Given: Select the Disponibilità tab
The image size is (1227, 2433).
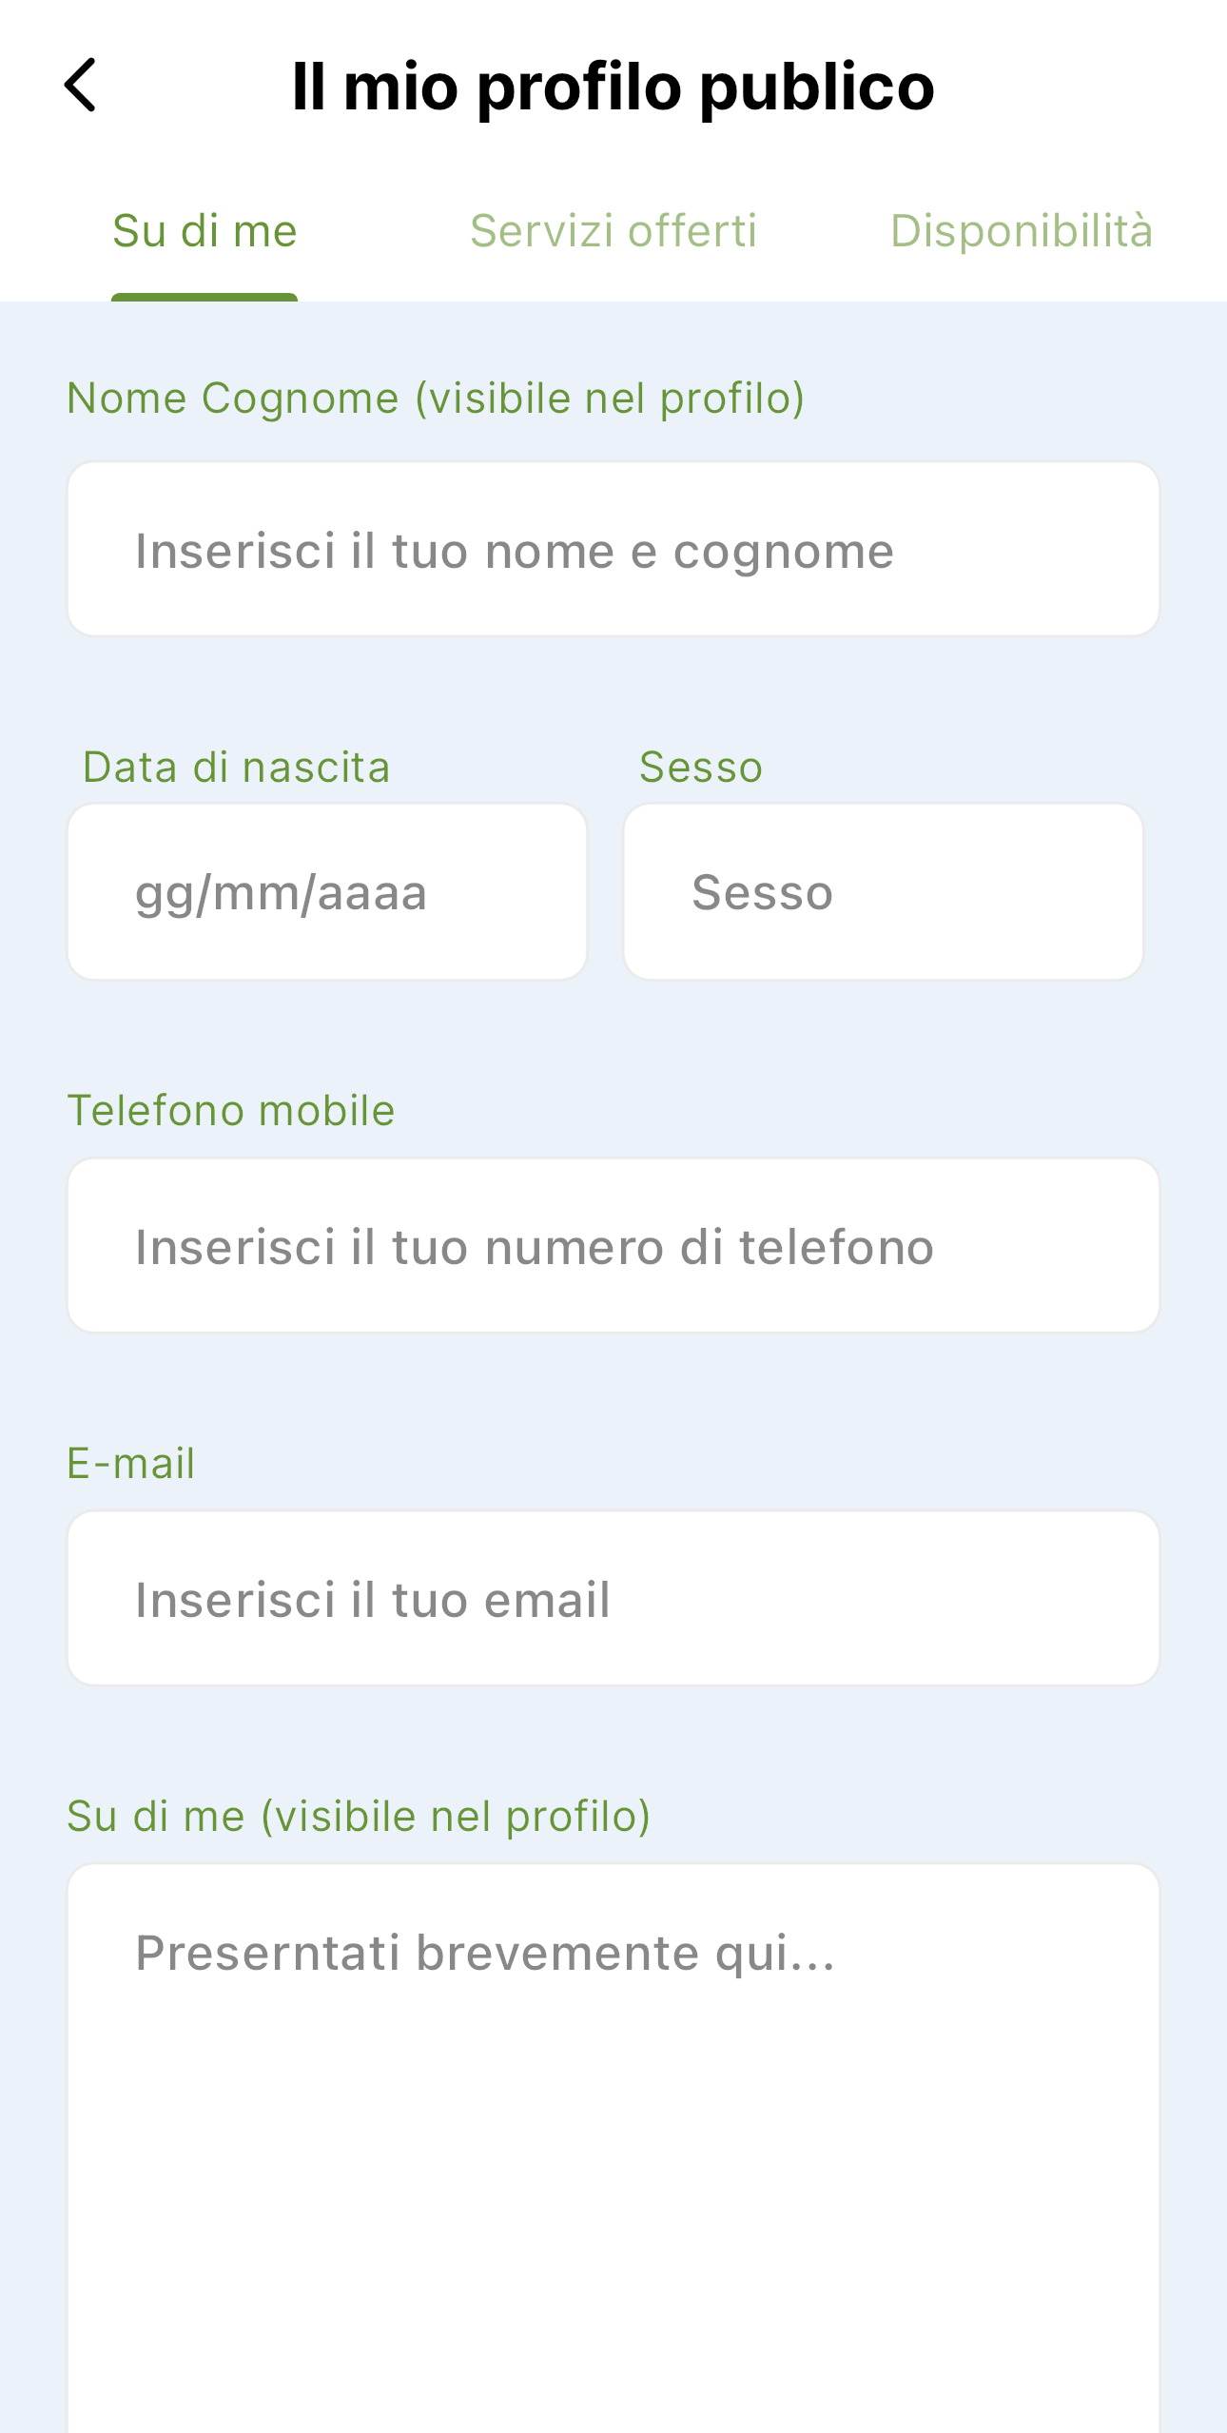Looking at the screenshot, I should (x=1022, y=231).
